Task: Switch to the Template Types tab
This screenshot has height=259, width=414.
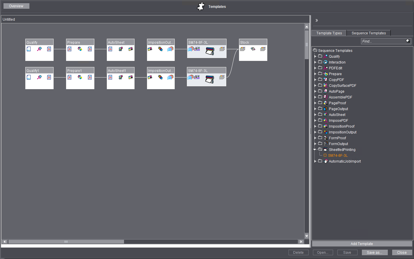Action: (x=329, y=33)
